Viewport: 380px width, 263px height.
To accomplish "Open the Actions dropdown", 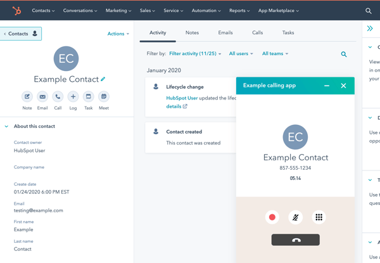I will coord(118,34).
